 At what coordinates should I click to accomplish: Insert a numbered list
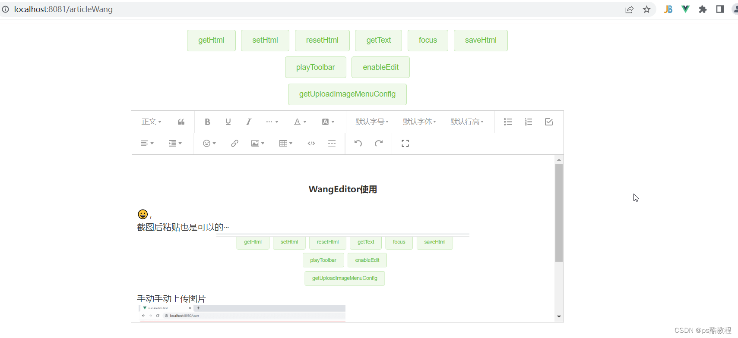[529, 122]
